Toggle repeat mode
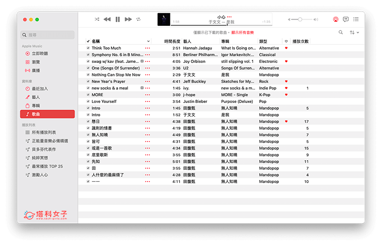Screen dimensions: 382x246 click(138, 19)
